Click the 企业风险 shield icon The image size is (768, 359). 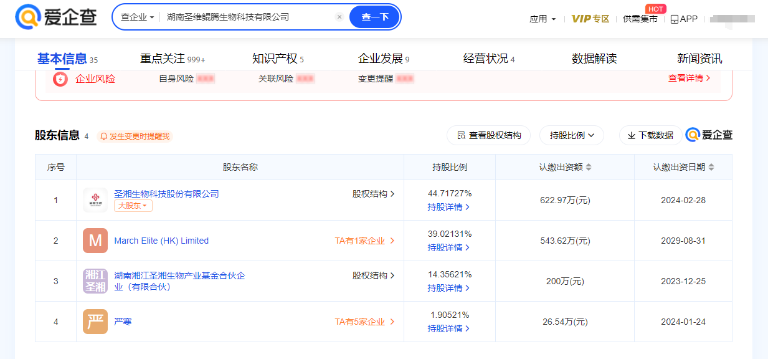[x=60, y=79]
